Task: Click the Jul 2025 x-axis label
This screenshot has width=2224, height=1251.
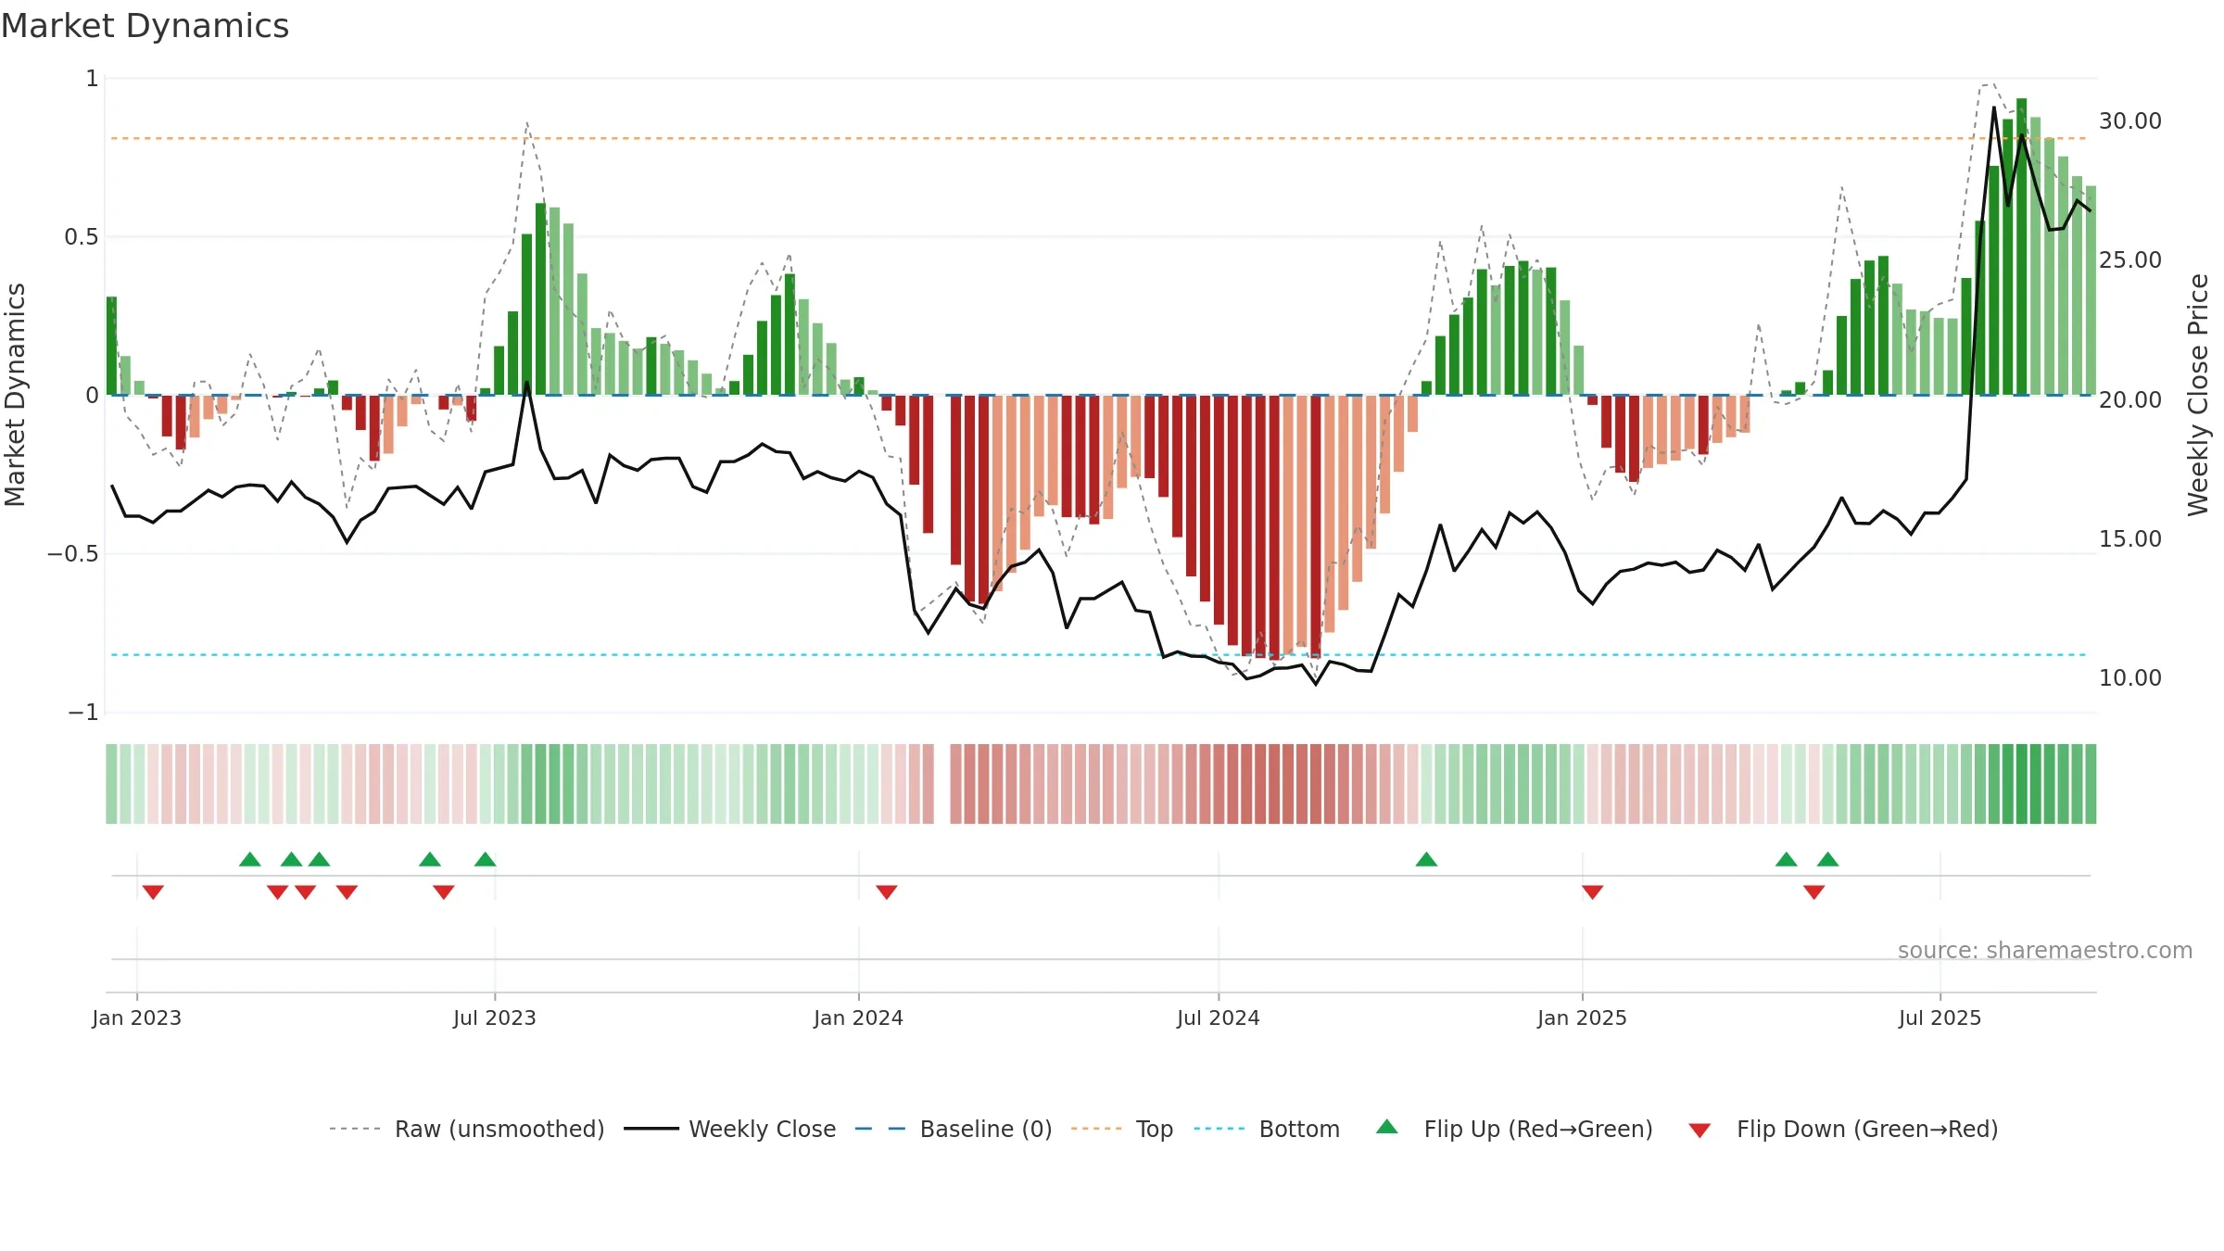Action: (x=1940, y=1017)
